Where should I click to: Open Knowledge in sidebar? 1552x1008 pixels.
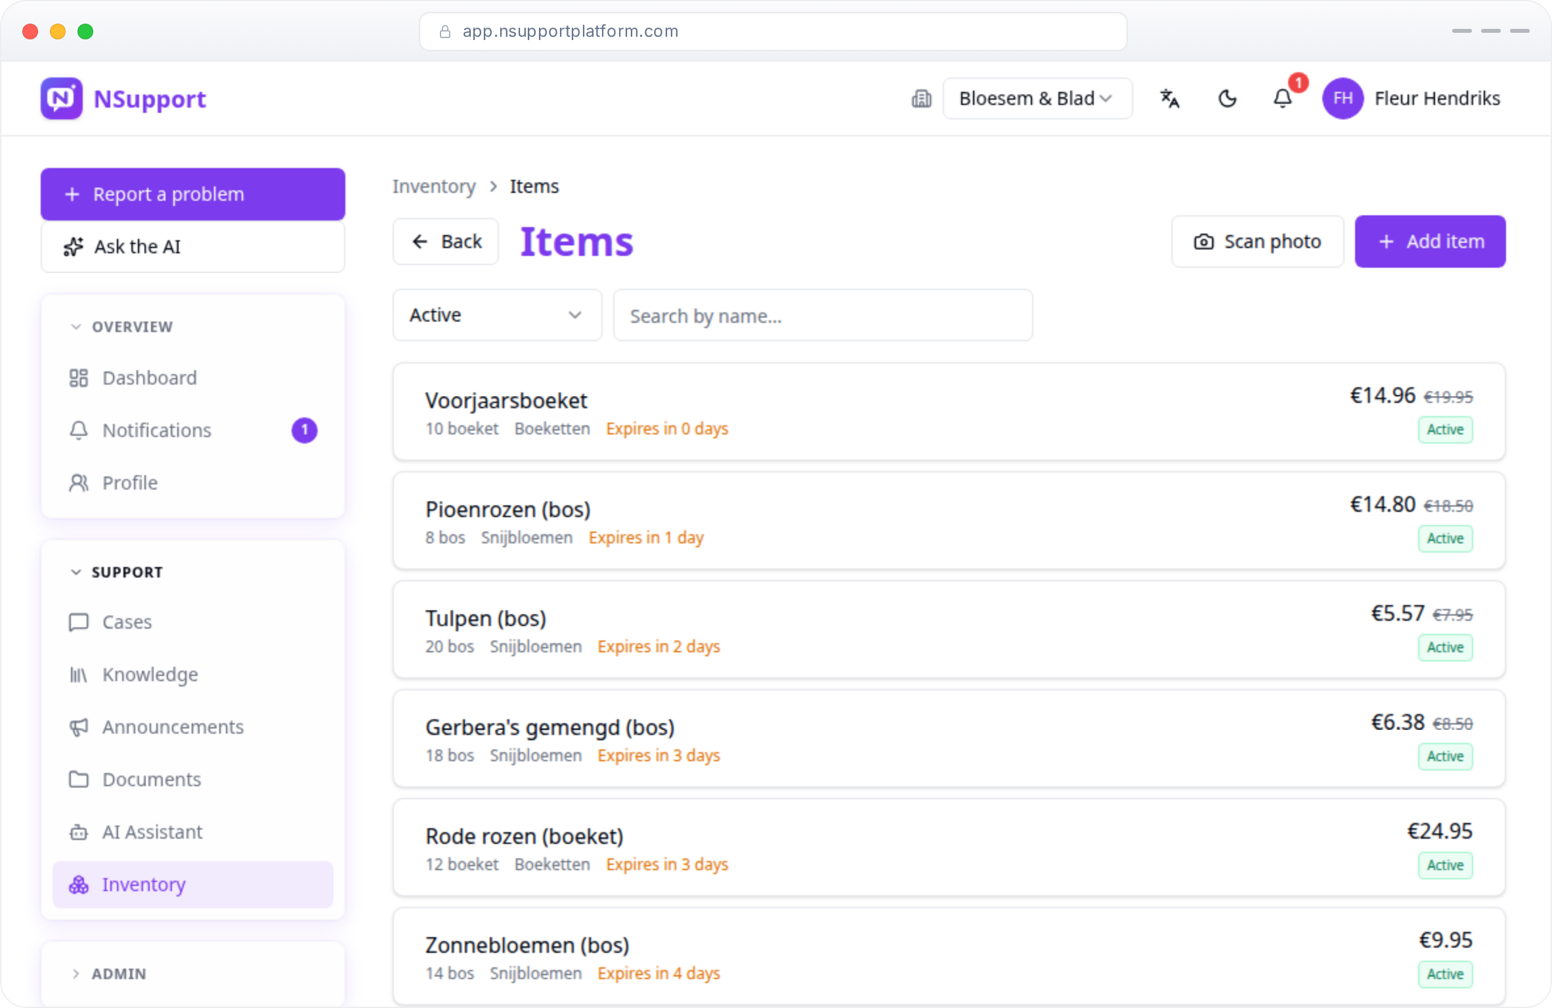pyautogui.click(x=192, y=675)
